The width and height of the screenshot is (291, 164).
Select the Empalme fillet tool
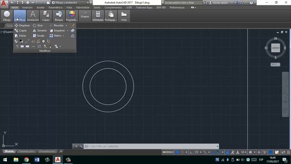coord(57,31)
